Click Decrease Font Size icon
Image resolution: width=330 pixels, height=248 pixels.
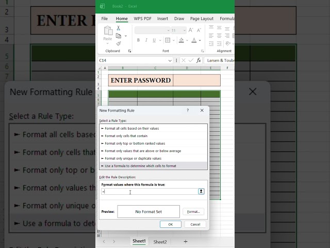(199, 30)
